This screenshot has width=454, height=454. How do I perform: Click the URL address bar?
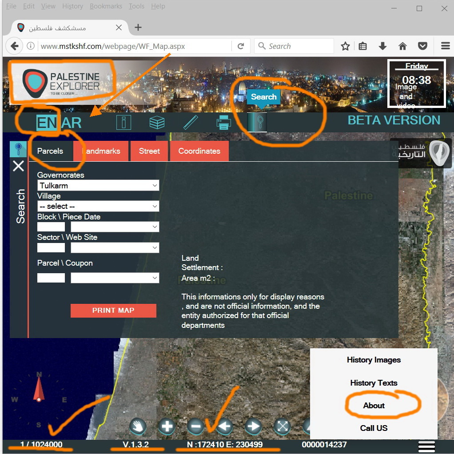click(x=135, y=46)
